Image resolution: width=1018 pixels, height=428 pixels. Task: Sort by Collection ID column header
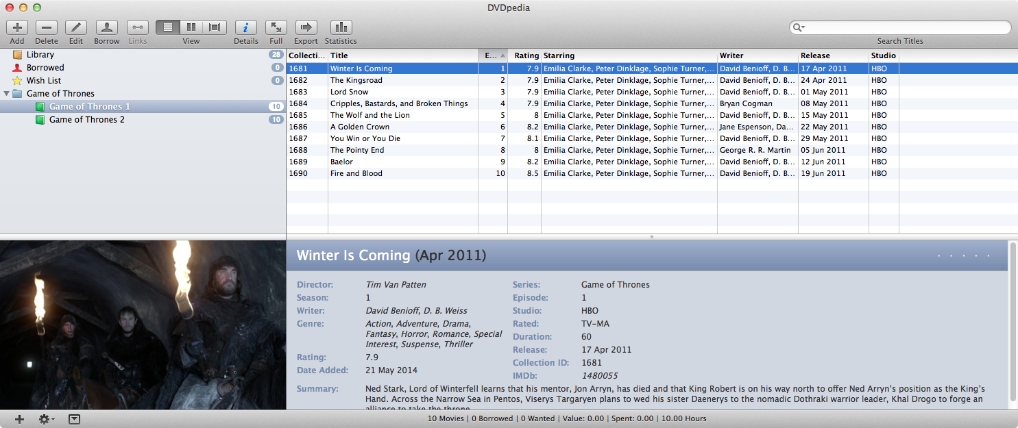coord(307,55)
